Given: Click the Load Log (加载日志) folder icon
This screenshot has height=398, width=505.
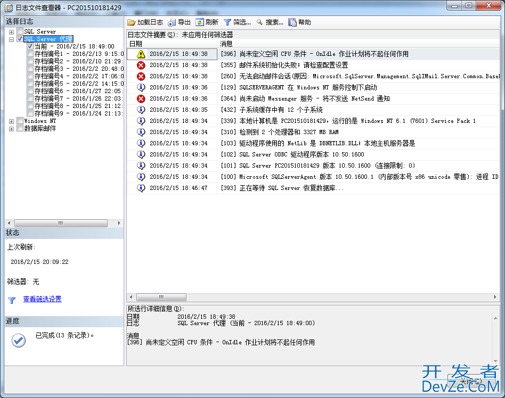Looking at the screenshot, I should [x=131, y=22].
